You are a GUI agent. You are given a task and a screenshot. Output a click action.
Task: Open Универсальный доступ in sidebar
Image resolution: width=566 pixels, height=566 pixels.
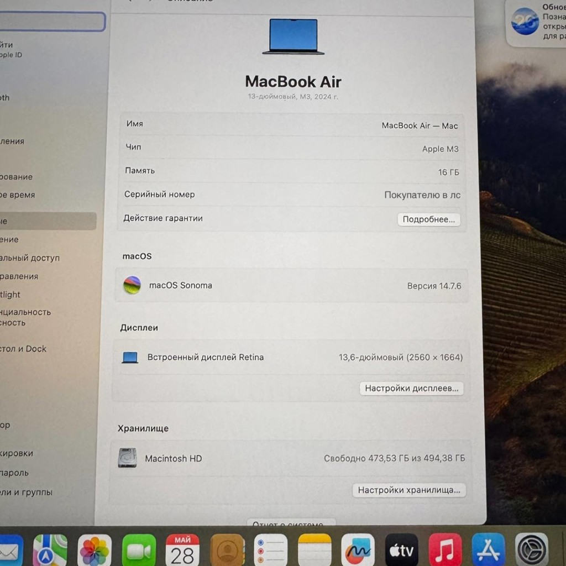pyautogui.click(x=30, y=258)
